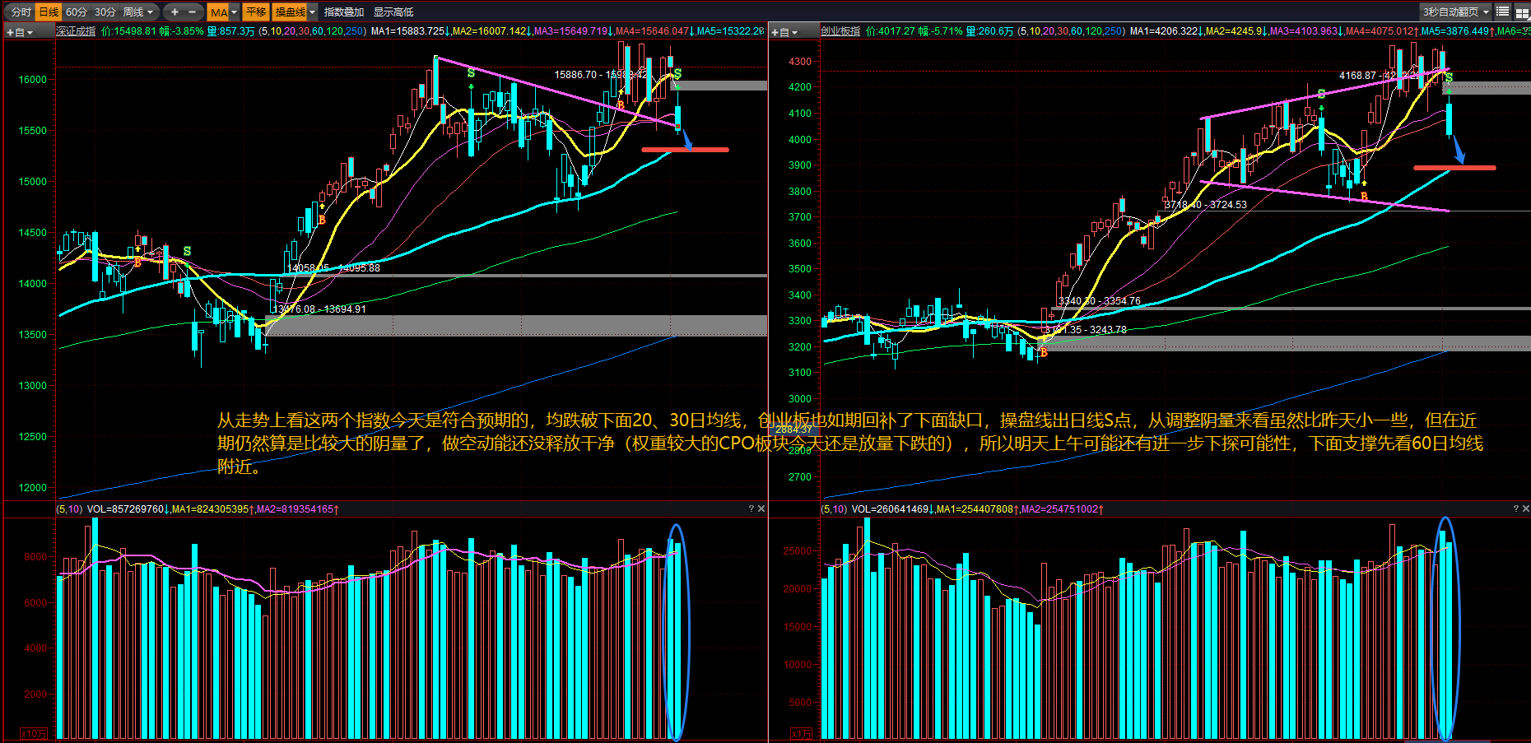Switch to the 30分 chart period
The height and width of the screenshot is (743, 1531).
click(x=105, y=12)
